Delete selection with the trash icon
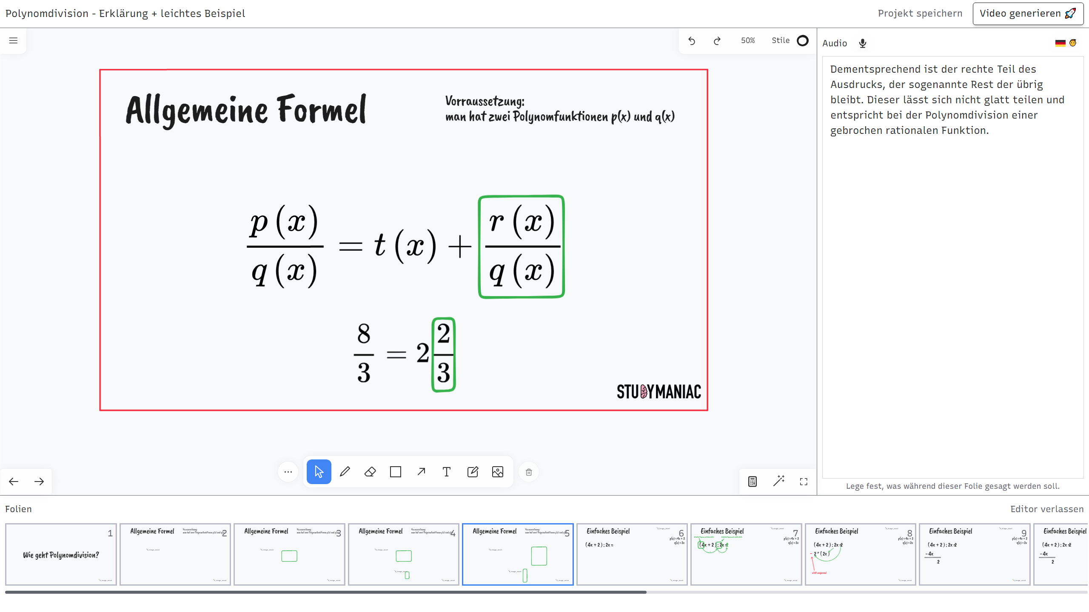 pyautogui.click(x=529, y=472)
